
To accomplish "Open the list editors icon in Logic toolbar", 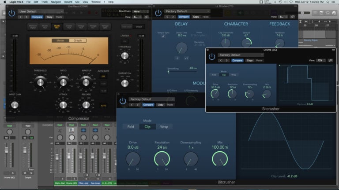I will coord(315,13).
